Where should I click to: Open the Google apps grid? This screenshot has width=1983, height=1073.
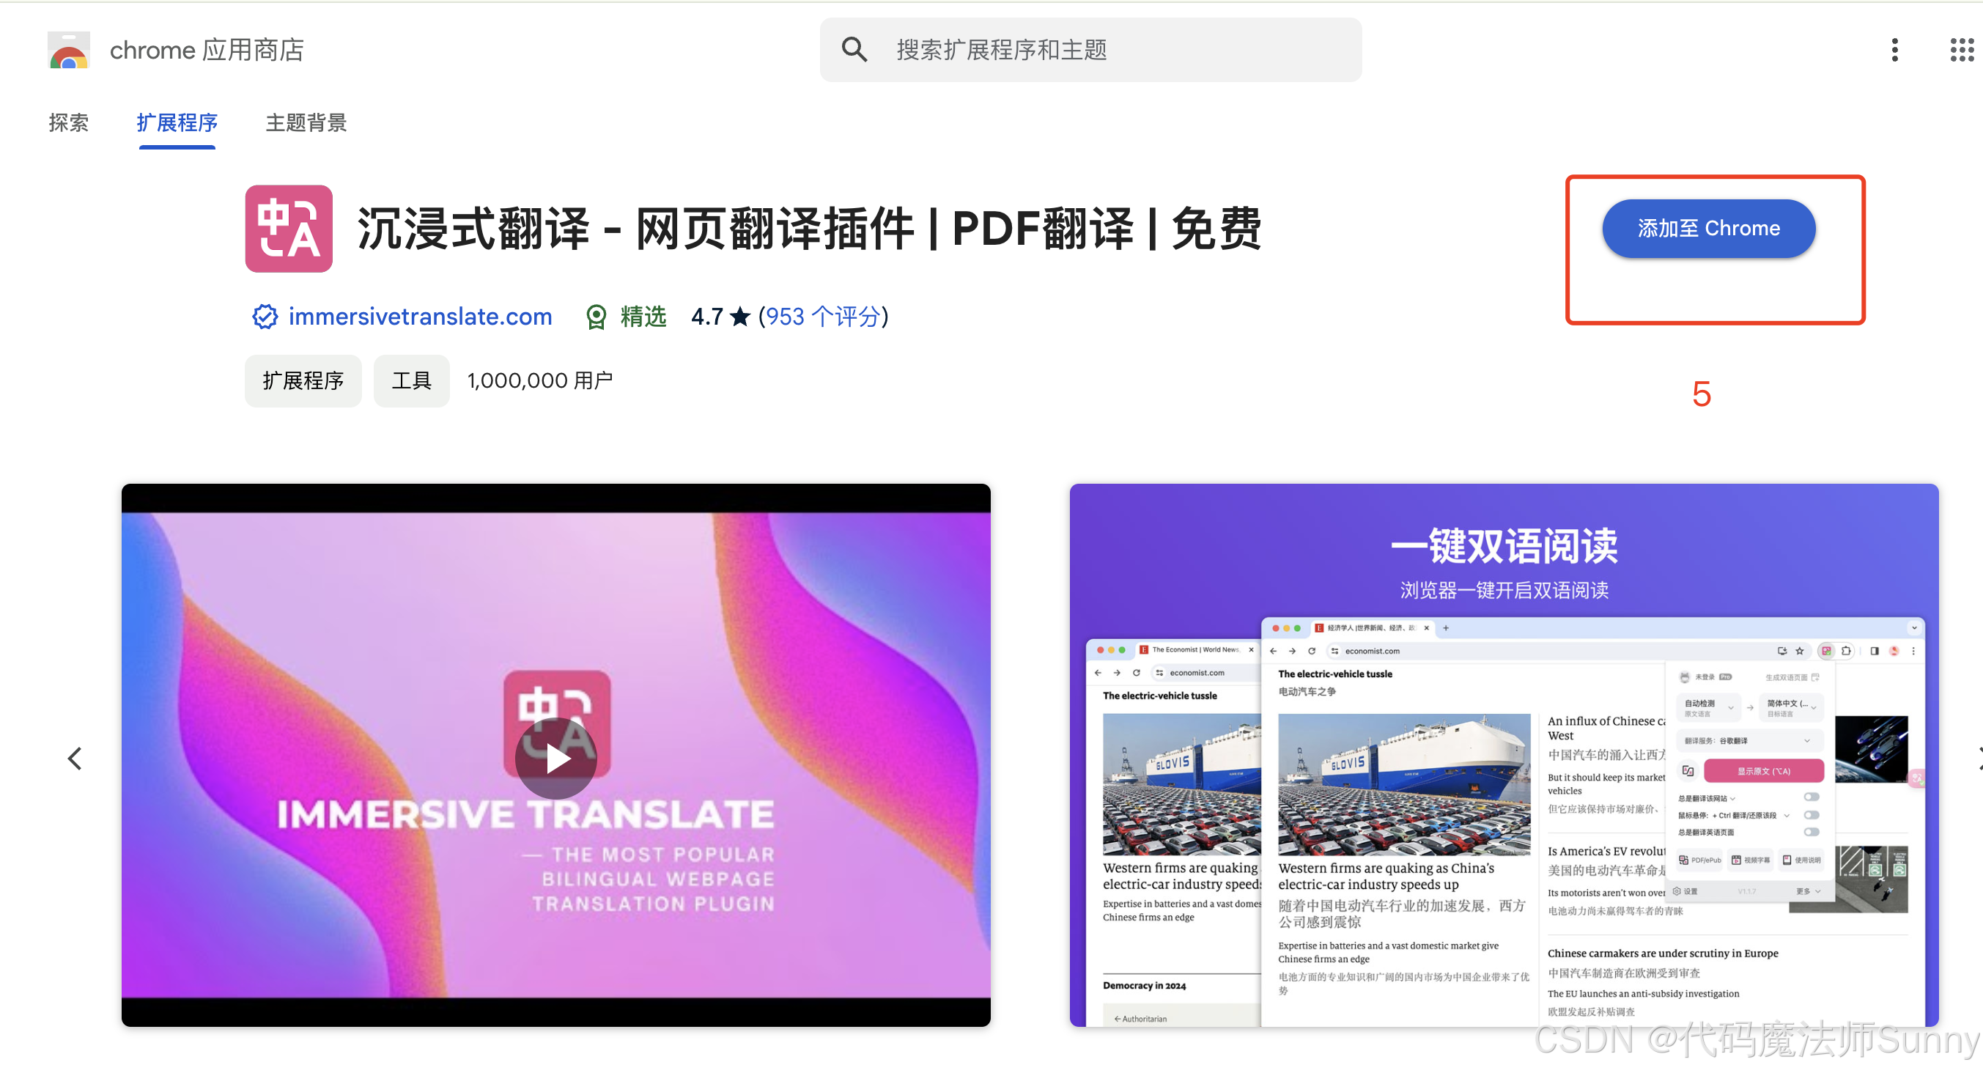click(x=1961, y=50)
